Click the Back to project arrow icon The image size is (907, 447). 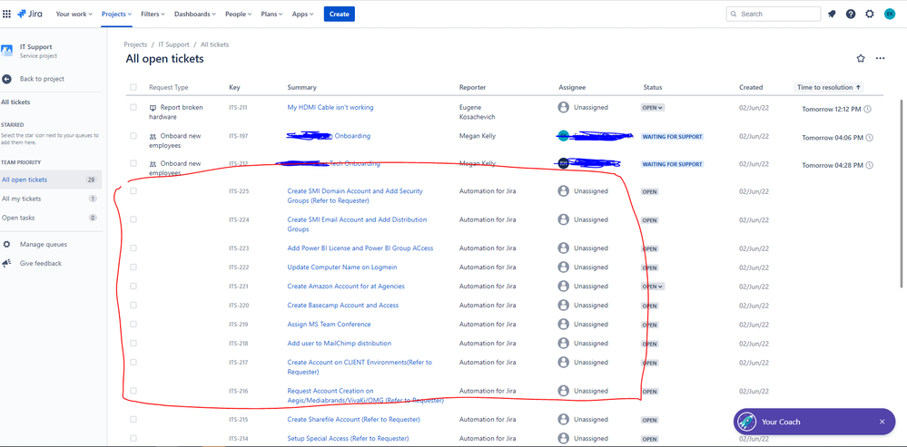coord(7,79)
